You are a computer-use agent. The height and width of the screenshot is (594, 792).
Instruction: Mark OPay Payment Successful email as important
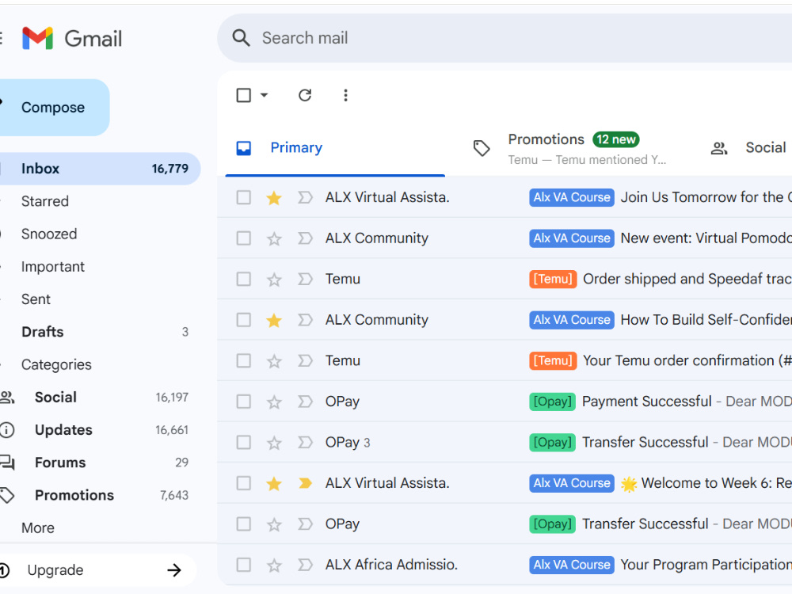[x=305, y=402]
